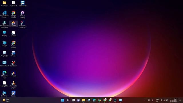Select the GitHub Desktop shortcut
The height and width of the screenshot is (103, 183).
(22, 15)
